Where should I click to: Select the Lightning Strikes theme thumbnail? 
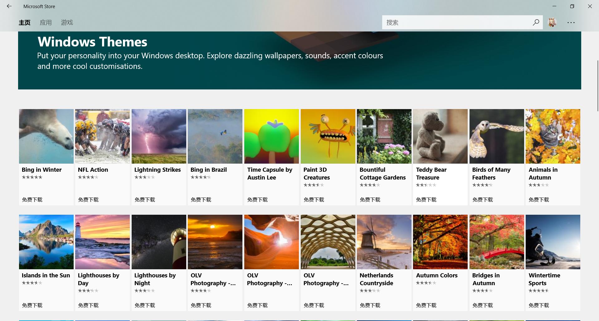coord(159,136)
